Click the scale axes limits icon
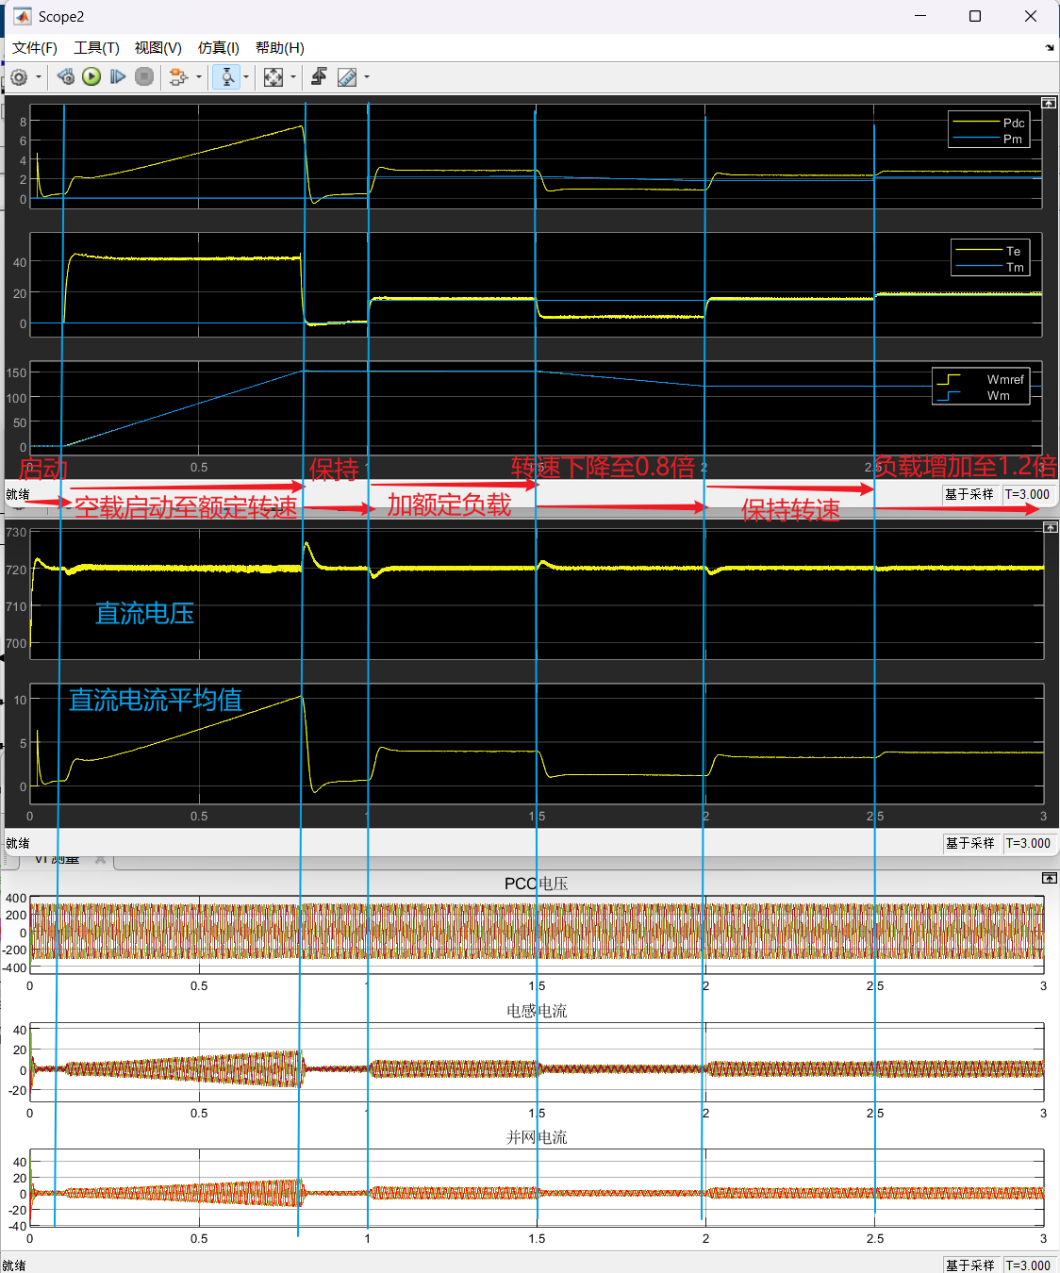This screenshot has height=1273, width=1060. [x=273, y=77]
